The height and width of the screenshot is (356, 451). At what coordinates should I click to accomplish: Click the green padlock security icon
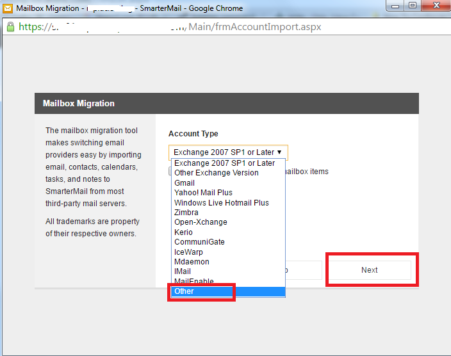11,27
